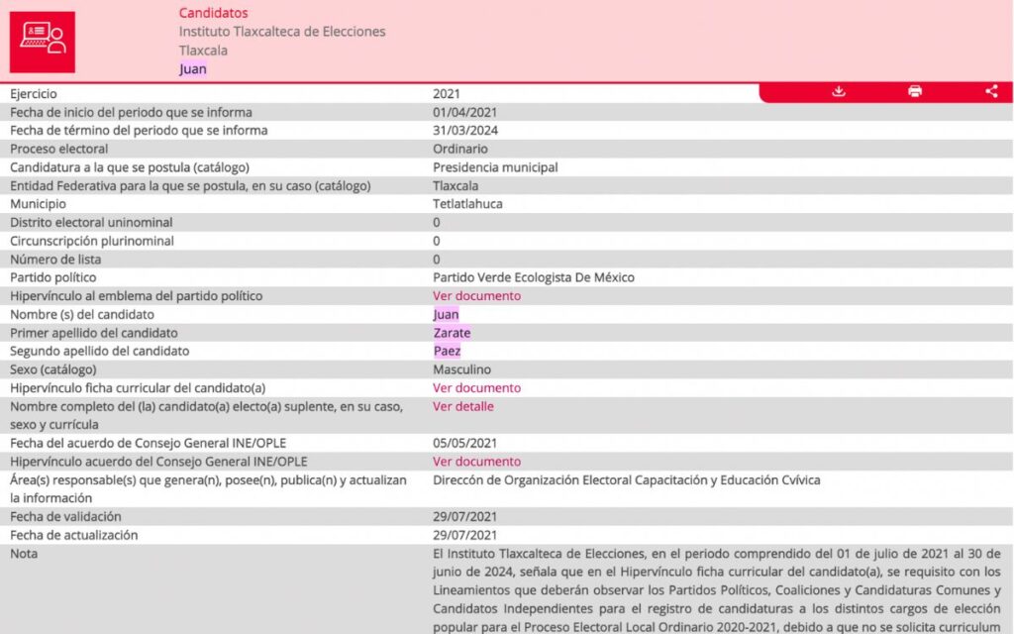
Task: Select the highlighted surname 'Zarate'
Action: tap(452, 333)
